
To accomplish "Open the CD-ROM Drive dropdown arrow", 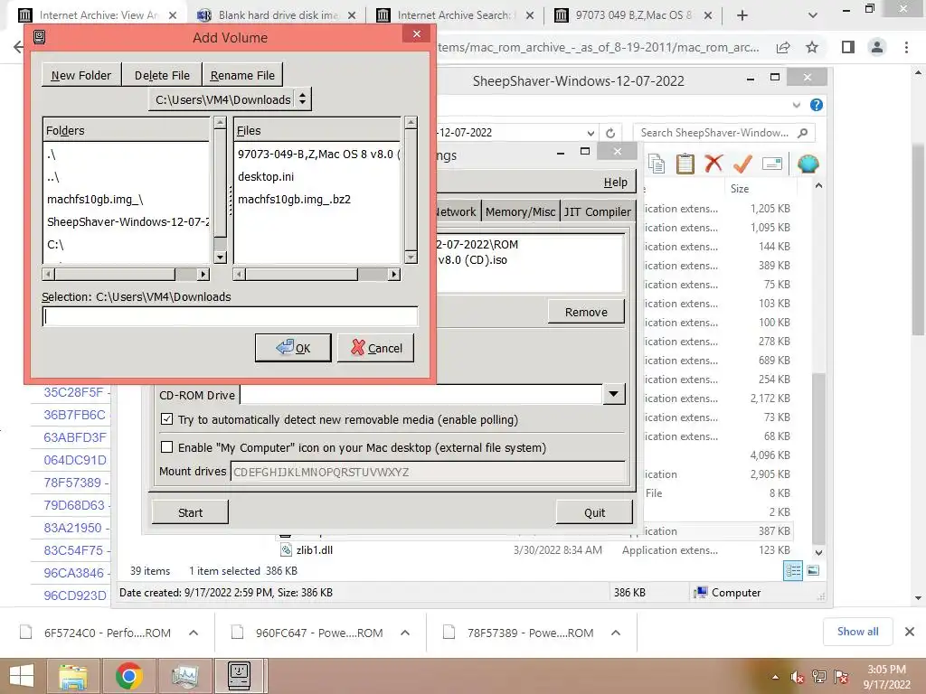I will pyautogui.click(x=614, y=394).
